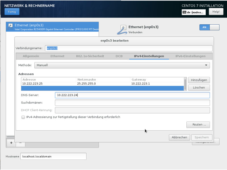Click the Hostname input field
Screen dimensions: 227x170
click(x=53, y=156)
